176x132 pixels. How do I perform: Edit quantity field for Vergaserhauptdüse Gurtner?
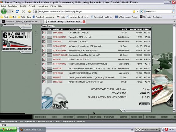[x=50, y=82]
